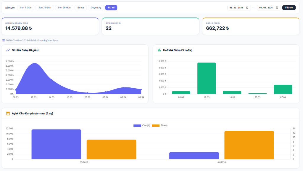Choose the Bu Ay period option
303x171 pixels.
[80, 7]
